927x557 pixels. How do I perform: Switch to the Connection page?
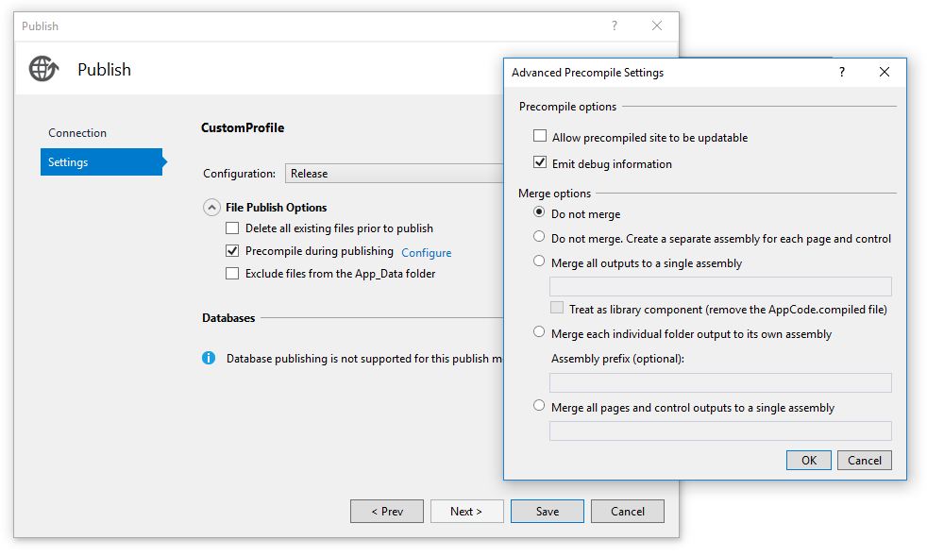click(x=77, y=132)
